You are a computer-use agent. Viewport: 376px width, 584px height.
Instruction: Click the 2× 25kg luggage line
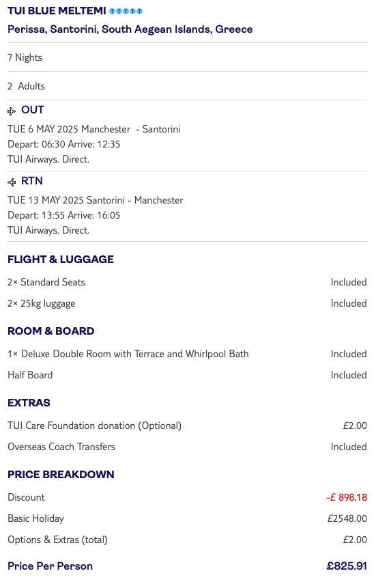[187, 303]
